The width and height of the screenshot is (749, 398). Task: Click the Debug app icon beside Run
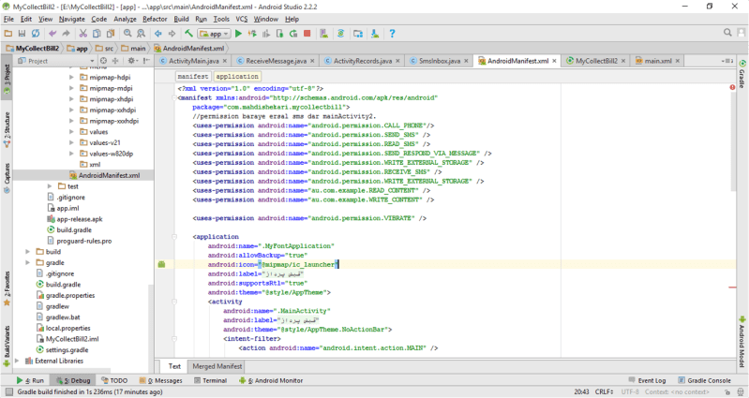252,34
